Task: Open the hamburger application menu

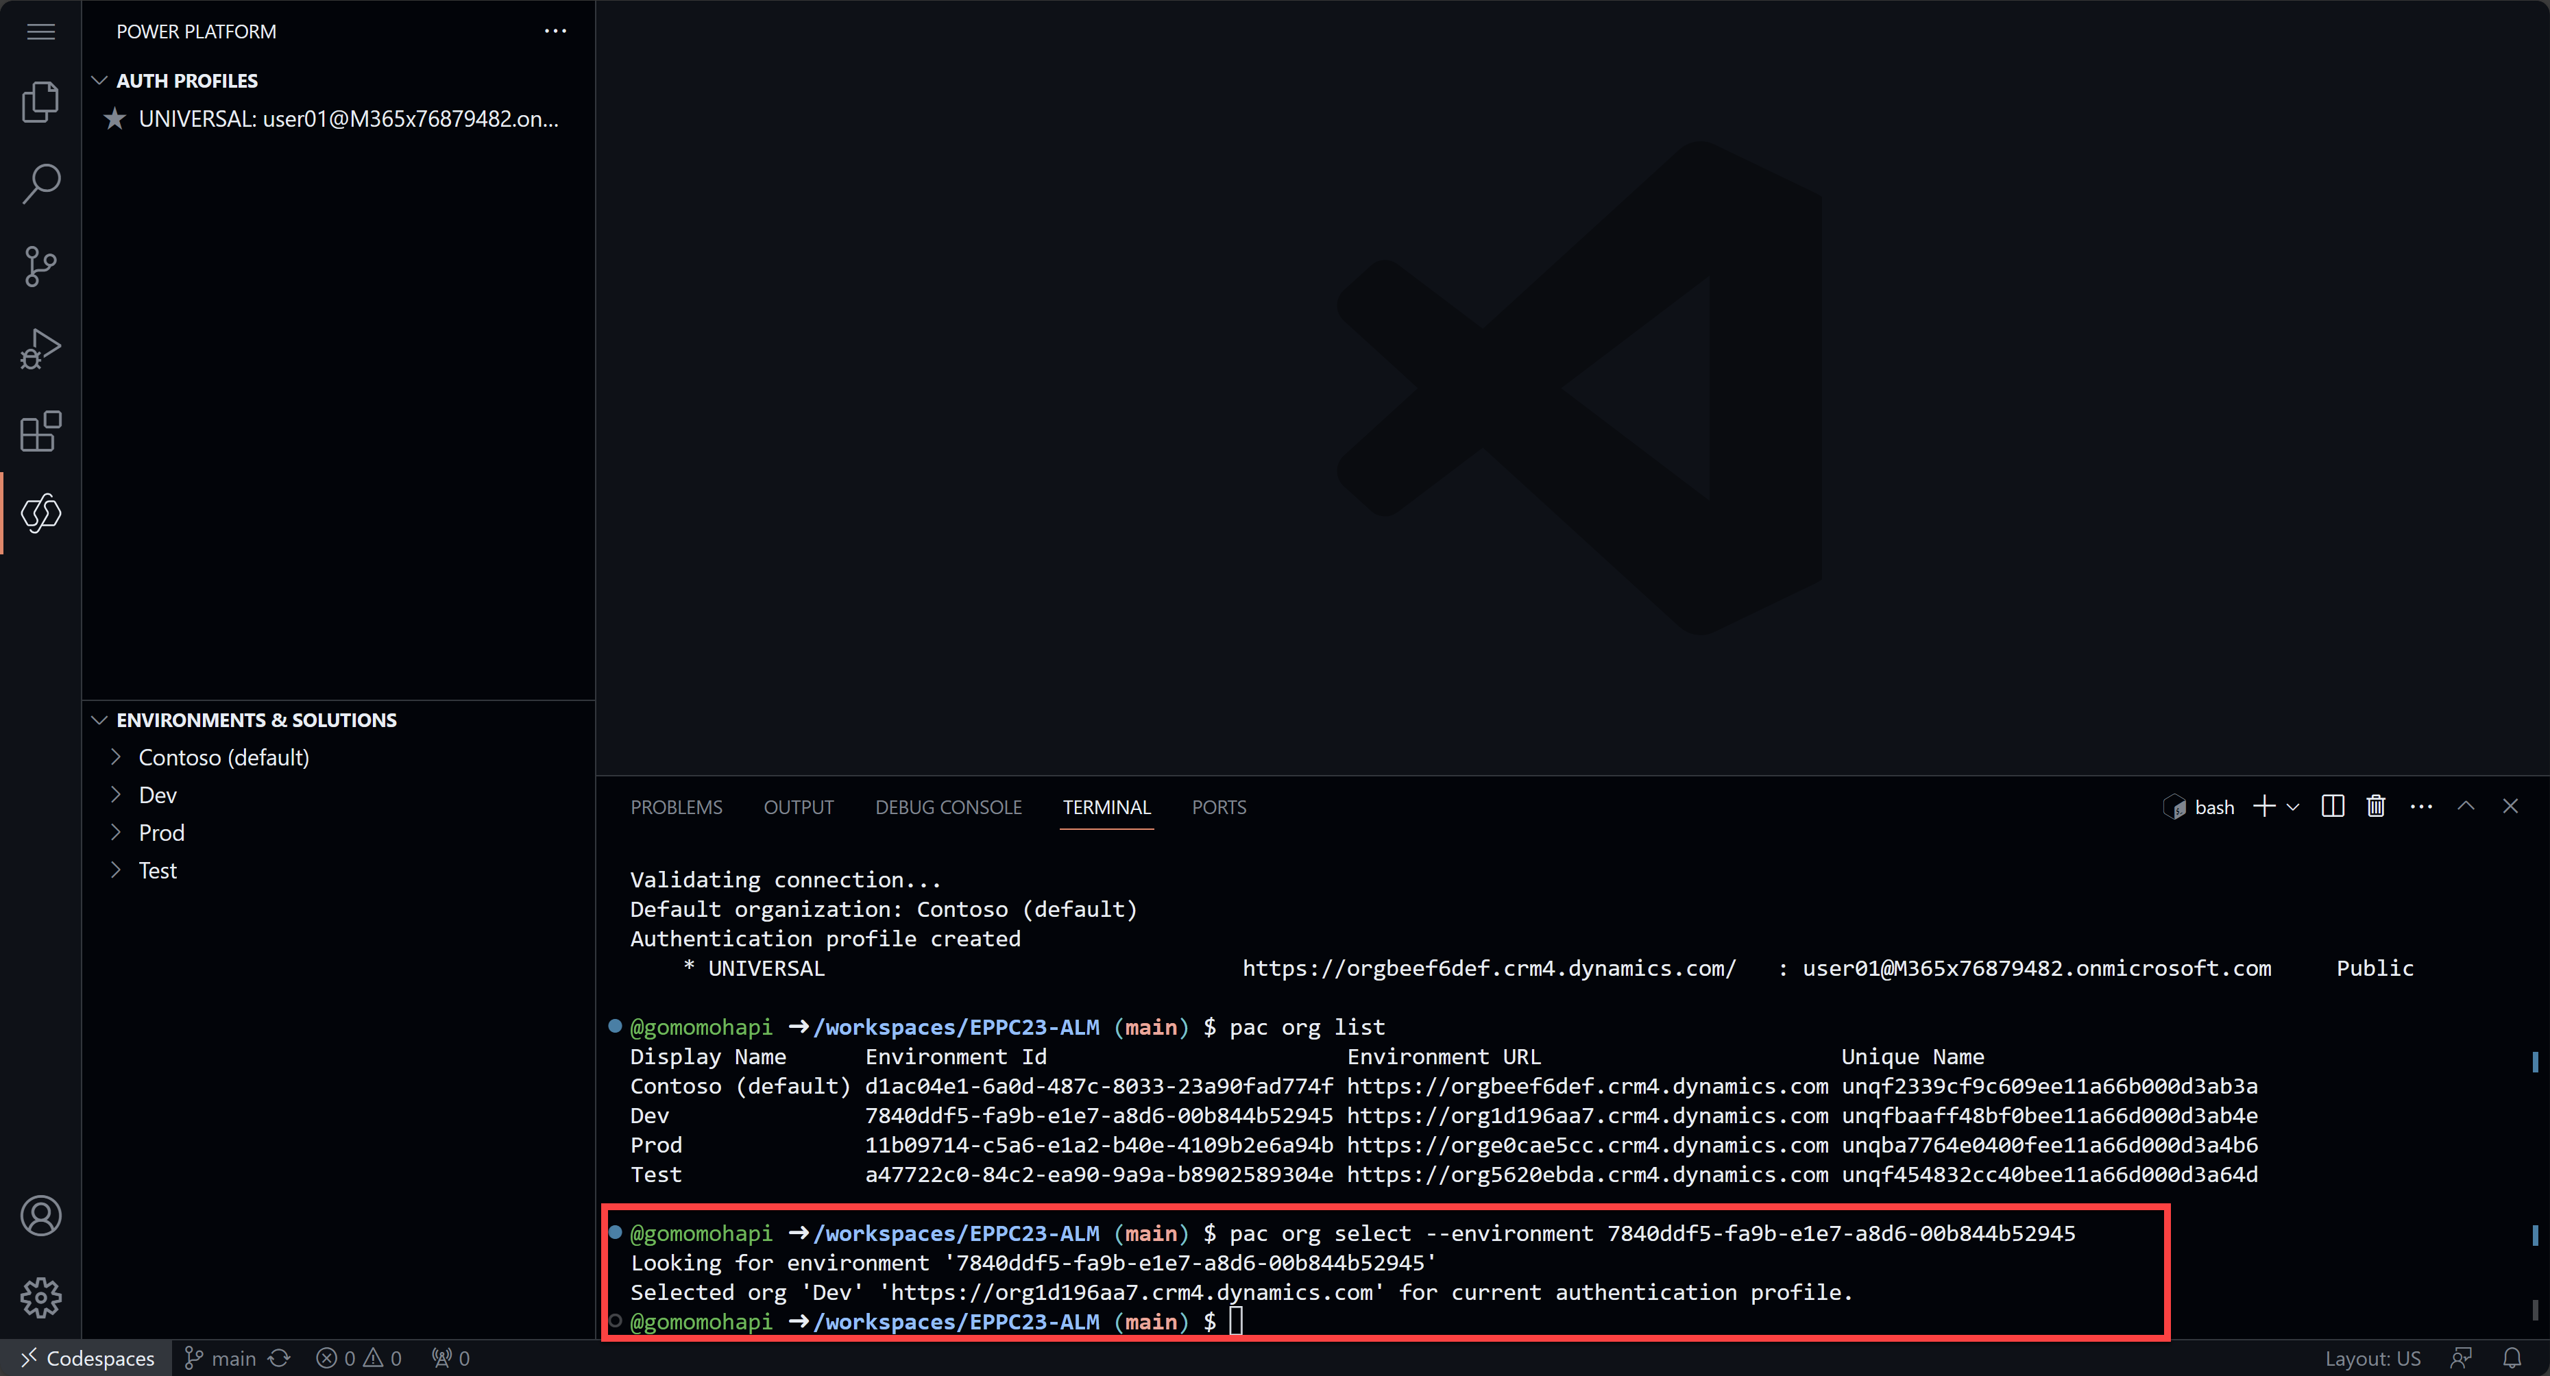Action: 40,32
